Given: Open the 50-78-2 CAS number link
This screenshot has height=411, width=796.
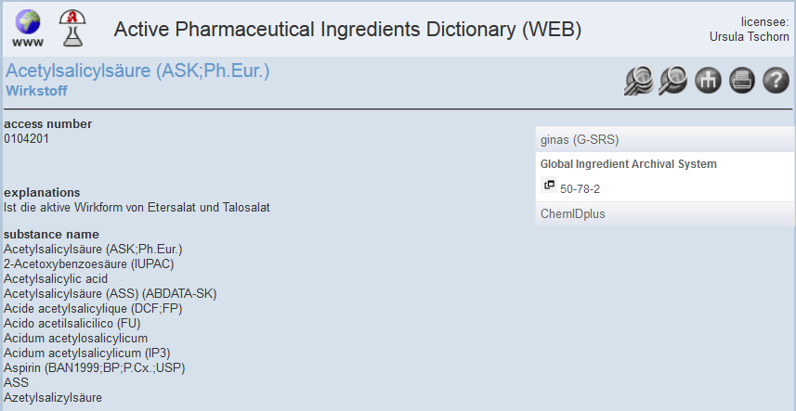Looking at the screenshot, I should click(x=580, y=189).
